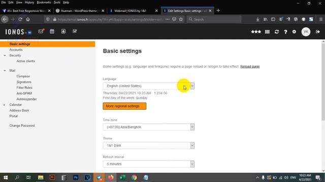
Task: Click the VK user avatar
Action: tap(306, 32)
